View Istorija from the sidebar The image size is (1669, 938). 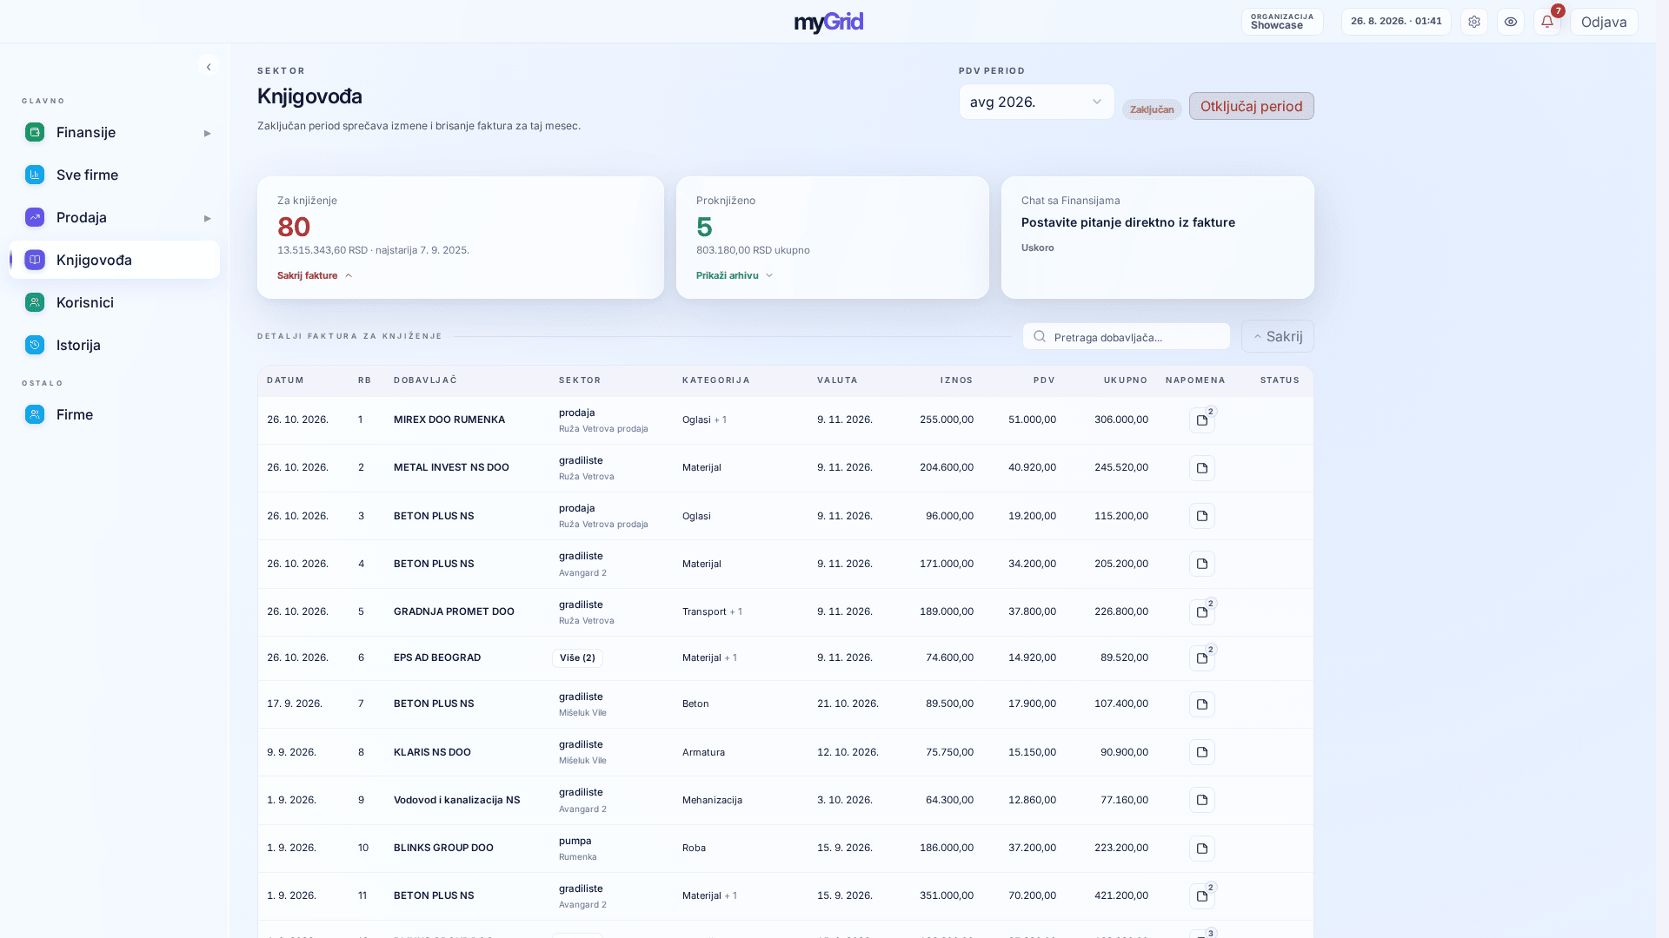point(115,345)
